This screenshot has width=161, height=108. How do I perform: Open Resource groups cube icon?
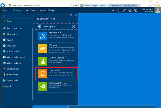coord(4,28)
